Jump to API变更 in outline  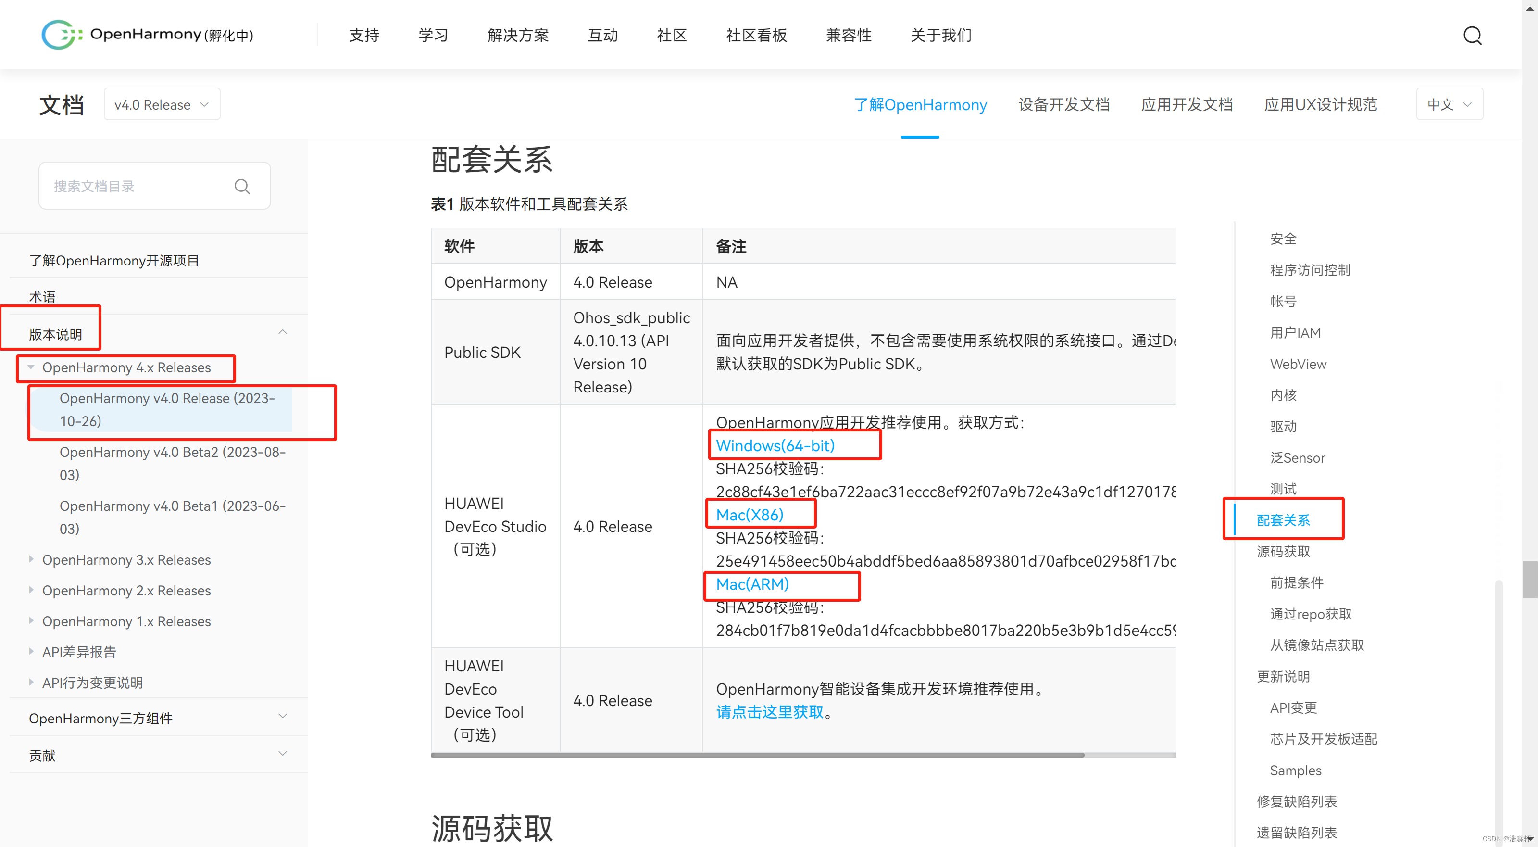tap(1293, 708)
